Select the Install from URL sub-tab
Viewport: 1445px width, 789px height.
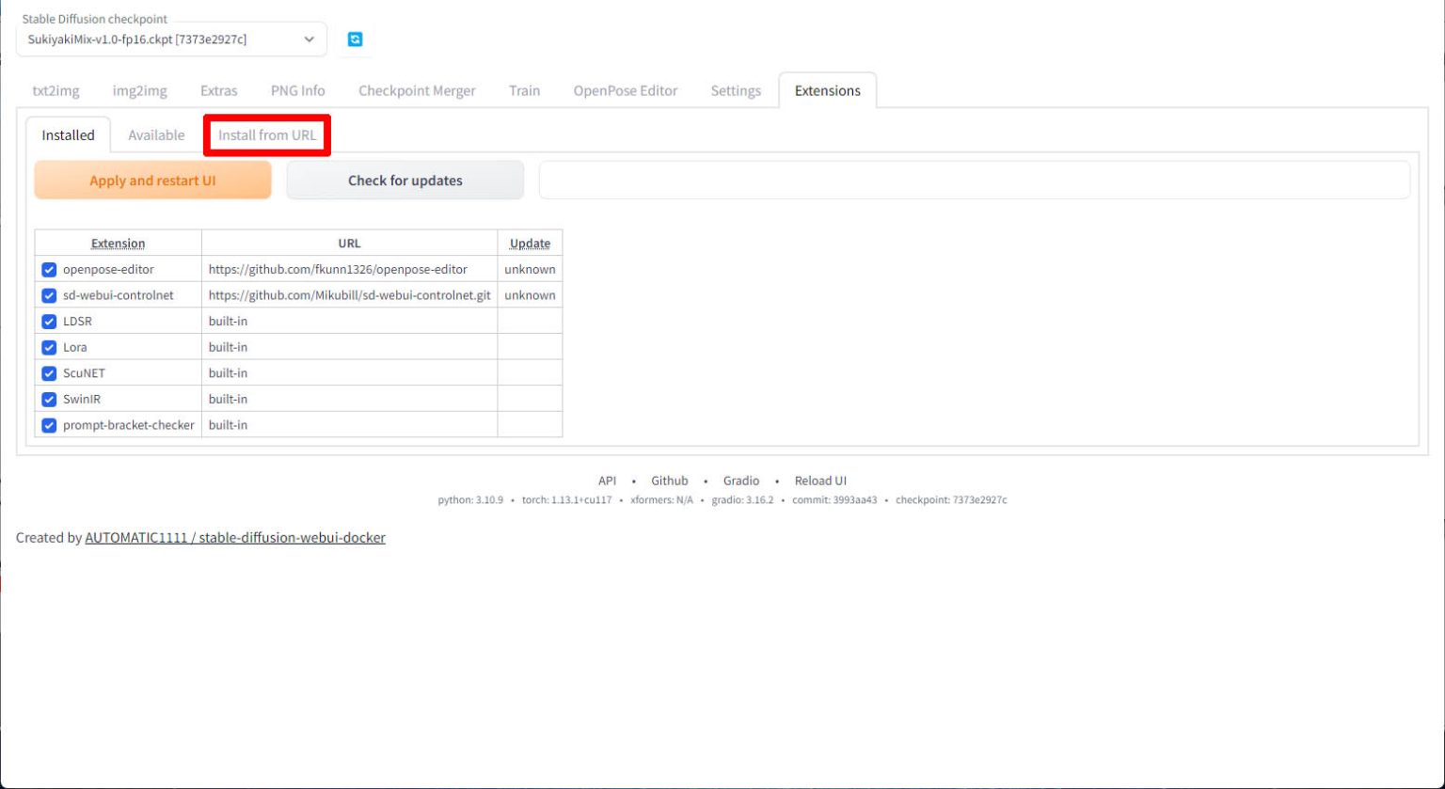(x=267, y=135)
